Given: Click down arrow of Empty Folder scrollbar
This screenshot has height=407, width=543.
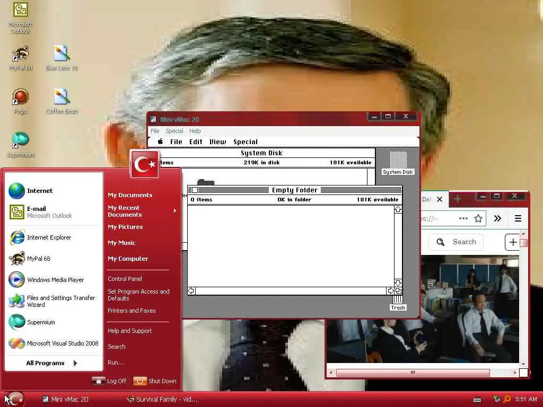Looking at the screenshot, I should pos(398,283).
